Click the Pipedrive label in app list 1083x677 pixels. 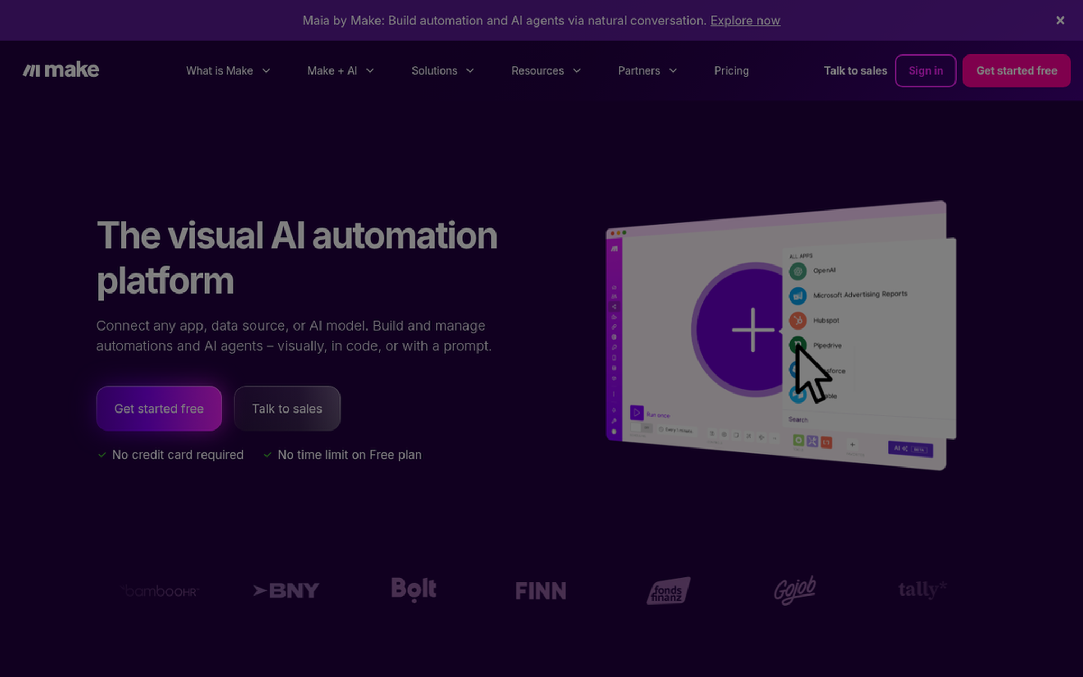(x=827, y=345)
